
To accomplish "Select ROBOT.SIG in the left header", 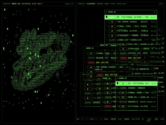I will coord(16,4).
